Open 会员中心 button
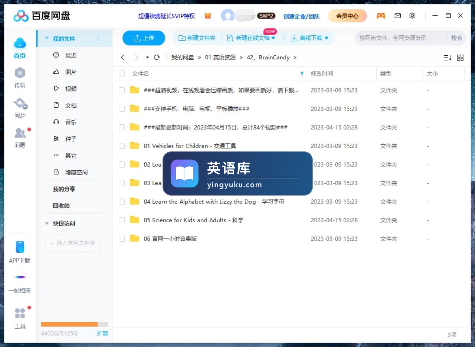 click(347, 16)
